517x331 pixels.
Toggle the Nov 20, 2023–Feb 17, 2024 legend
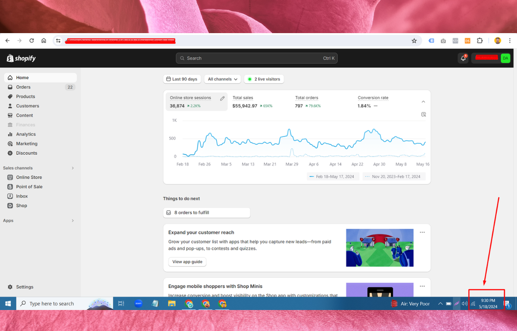(393, 176)
